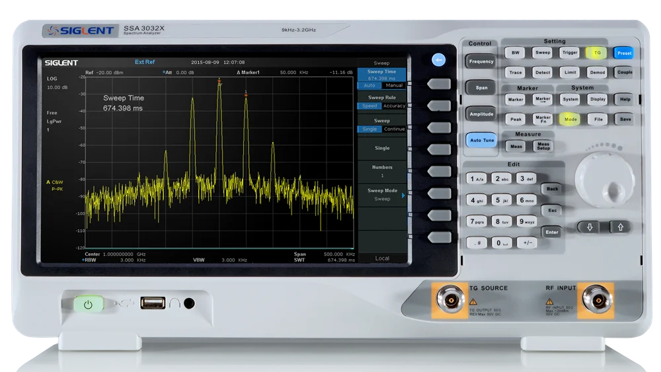Viewport: 661px width, 372px height.
Task: Click the BW setting key
Action: [516, 53]
